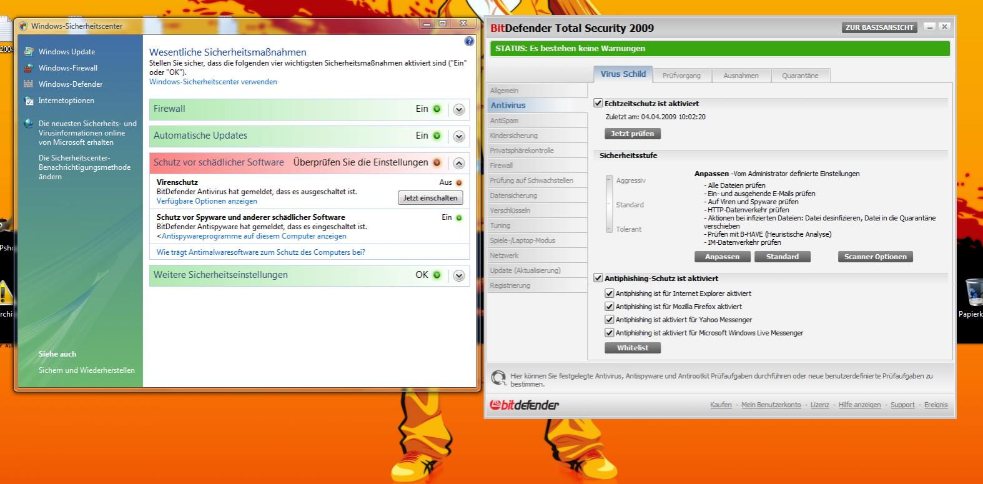
Task: Click red status light beside Überprüfen Sie die Einstellungen
Action: (x=437, y=162)
